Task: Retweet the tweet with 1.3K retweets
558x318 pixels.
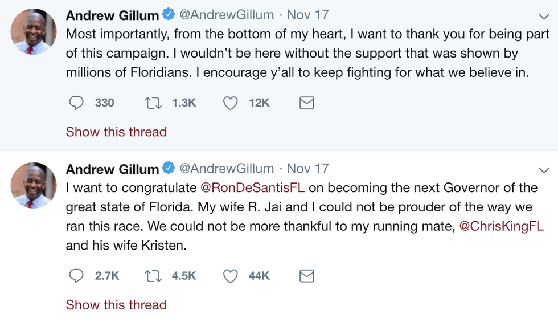Action: pos(153,103)
